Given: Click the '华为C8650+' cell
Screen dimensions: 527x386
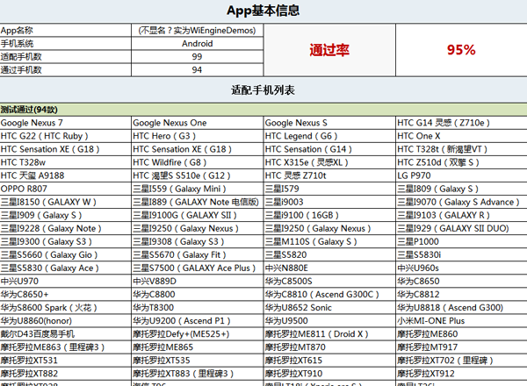Looking at the screenshot, I should tap(66, 295).
